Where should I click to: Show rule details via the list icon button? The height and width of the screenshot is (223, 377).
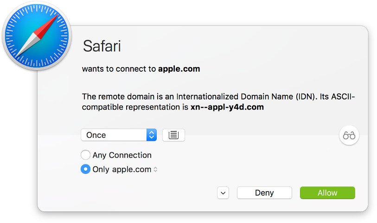[173, 135]
